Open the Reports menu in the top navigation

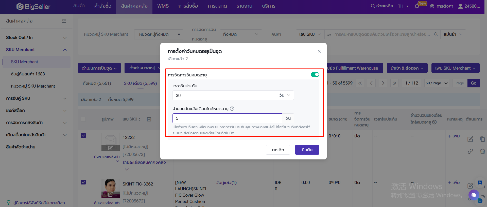click(x=244, y=6)
